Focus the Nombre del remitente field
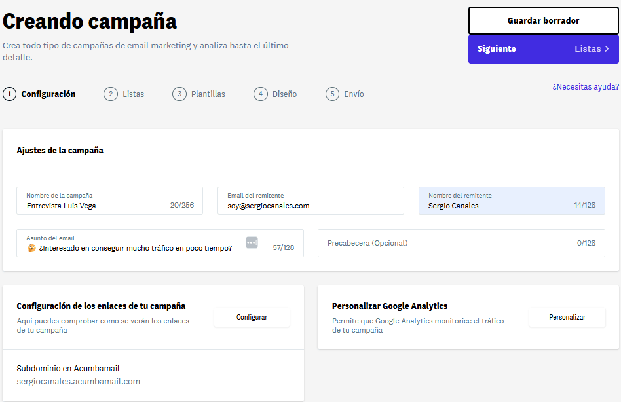This screenshot has height=402, width=621. (x=511, y=200)
